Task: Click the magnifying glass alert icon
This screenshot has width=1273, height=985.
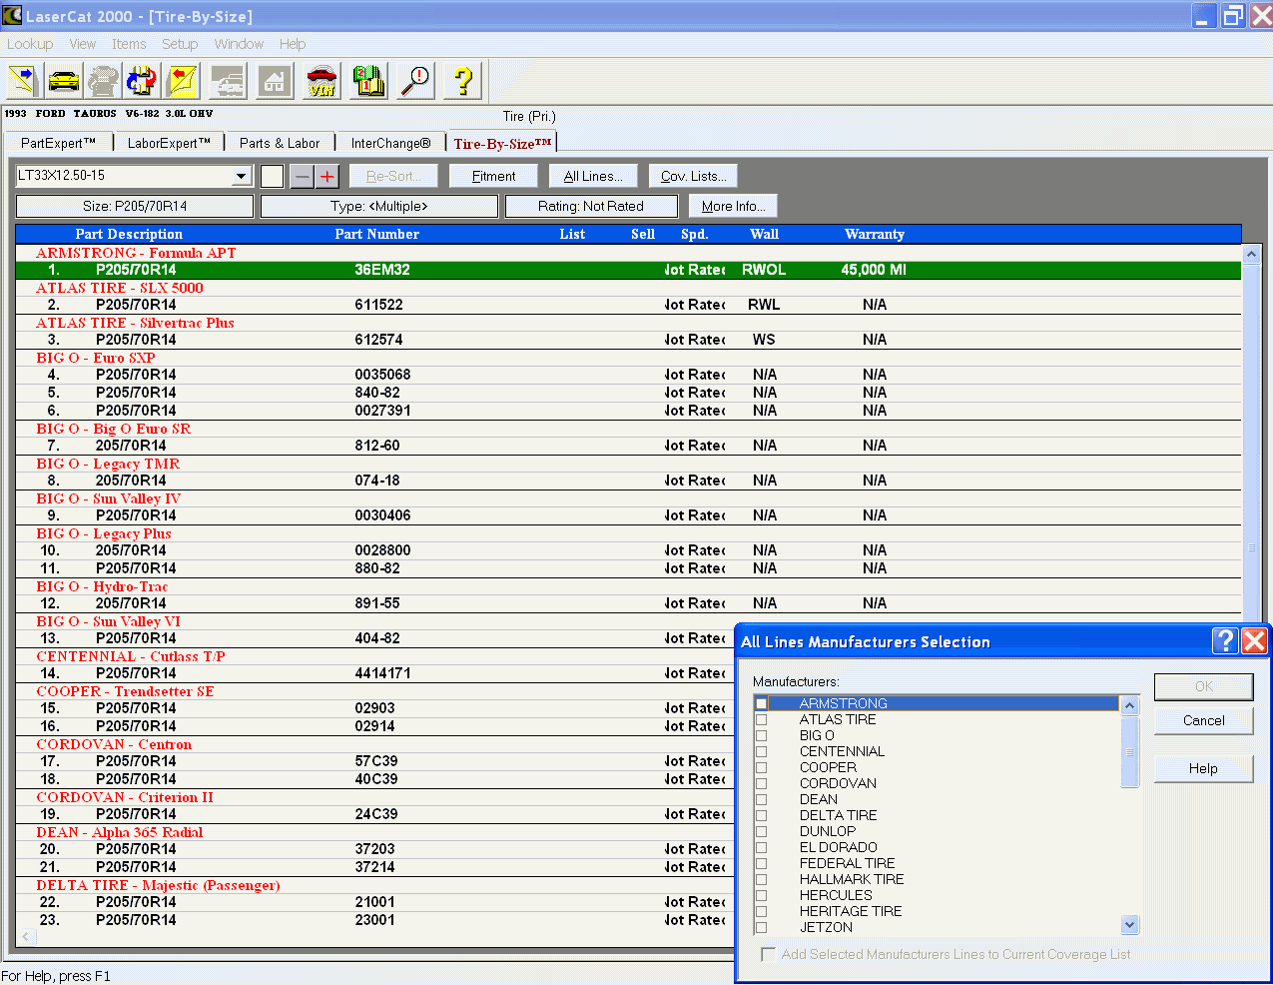Action: tap(415, 81)
